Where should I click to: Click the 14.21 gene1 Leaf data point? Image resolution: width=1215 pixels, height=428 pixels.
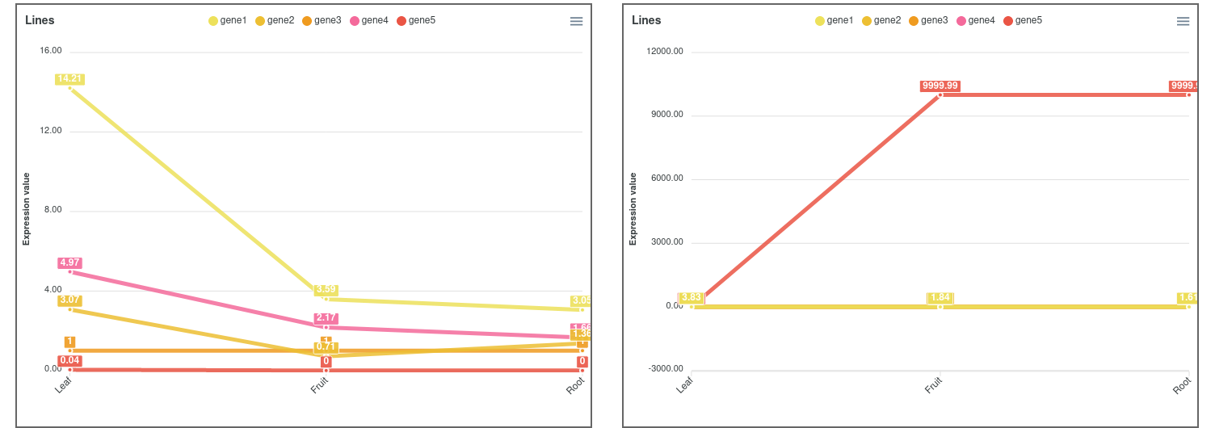click(70, 88)
